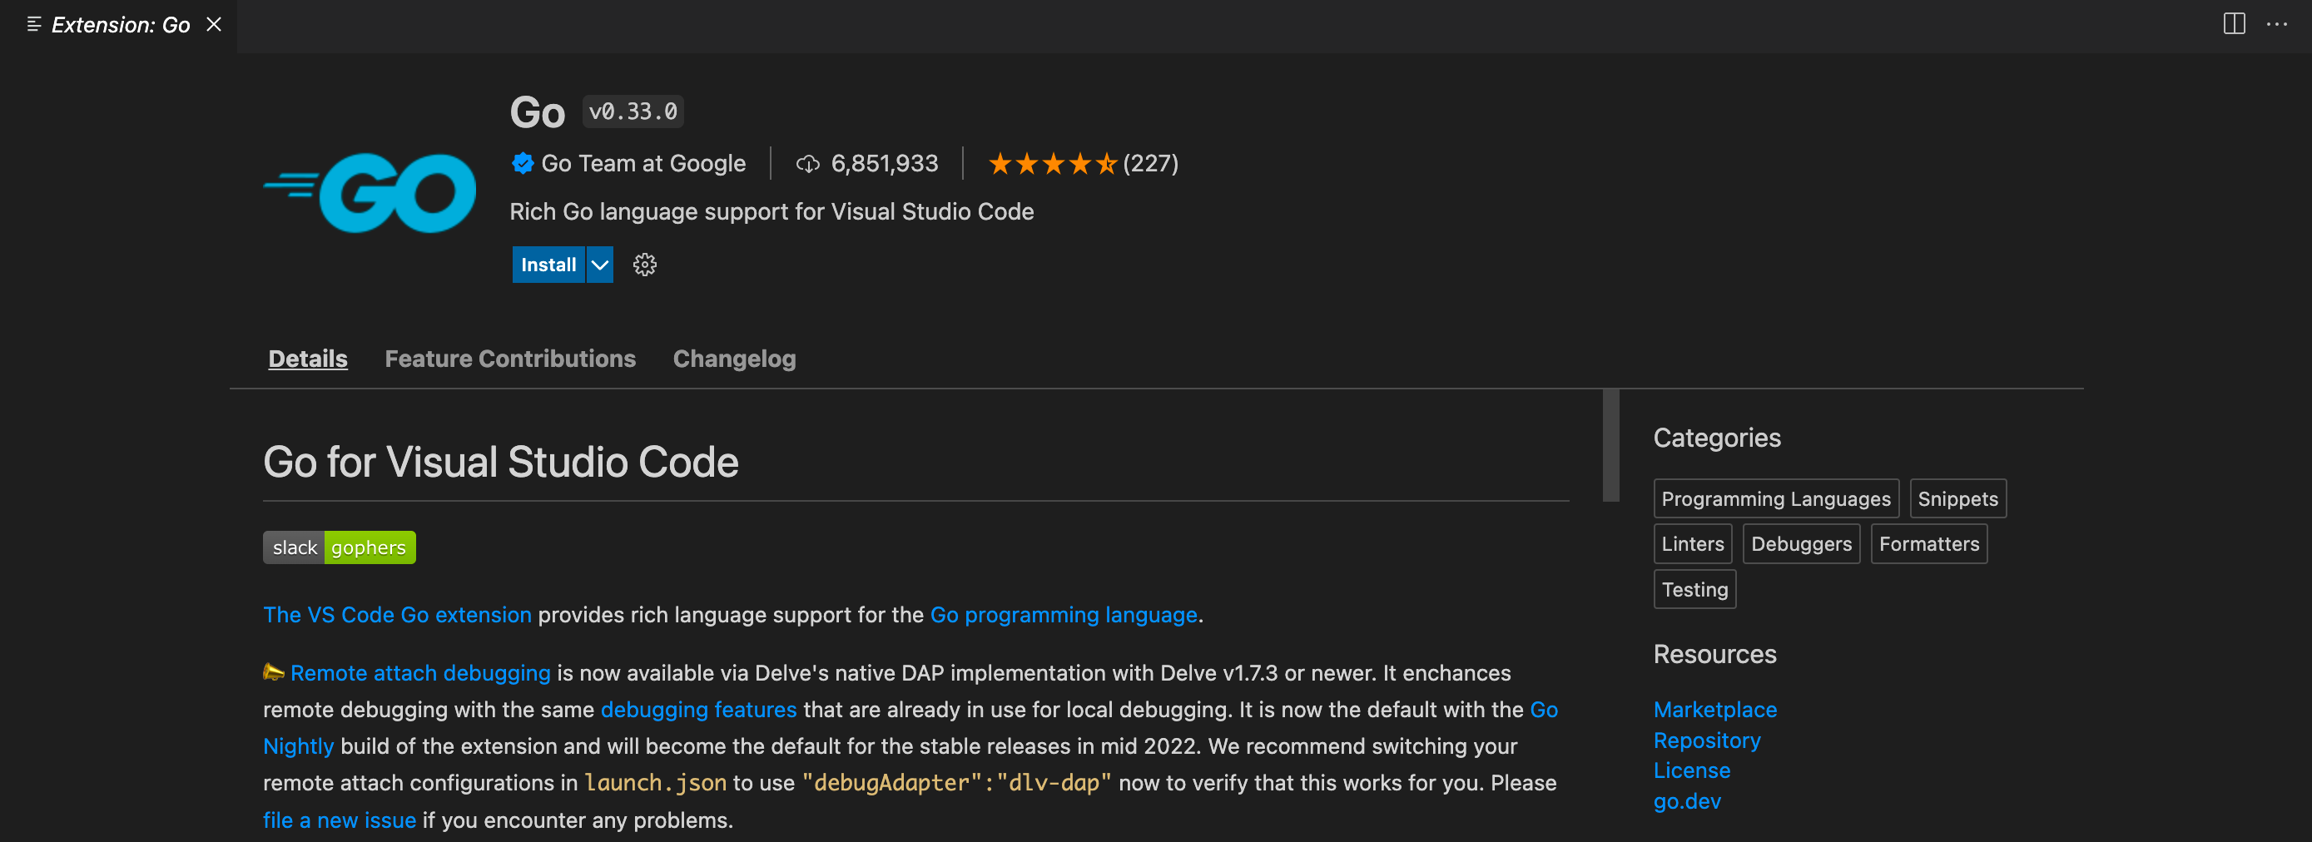Click the README vertical scrollbar thumb

pos(1611,445)
